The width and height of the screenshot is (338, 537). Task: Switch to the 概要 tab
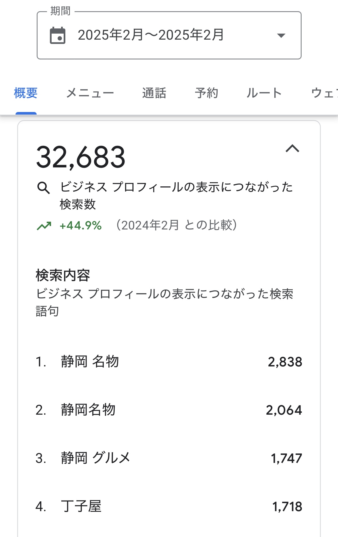(26, 93)
